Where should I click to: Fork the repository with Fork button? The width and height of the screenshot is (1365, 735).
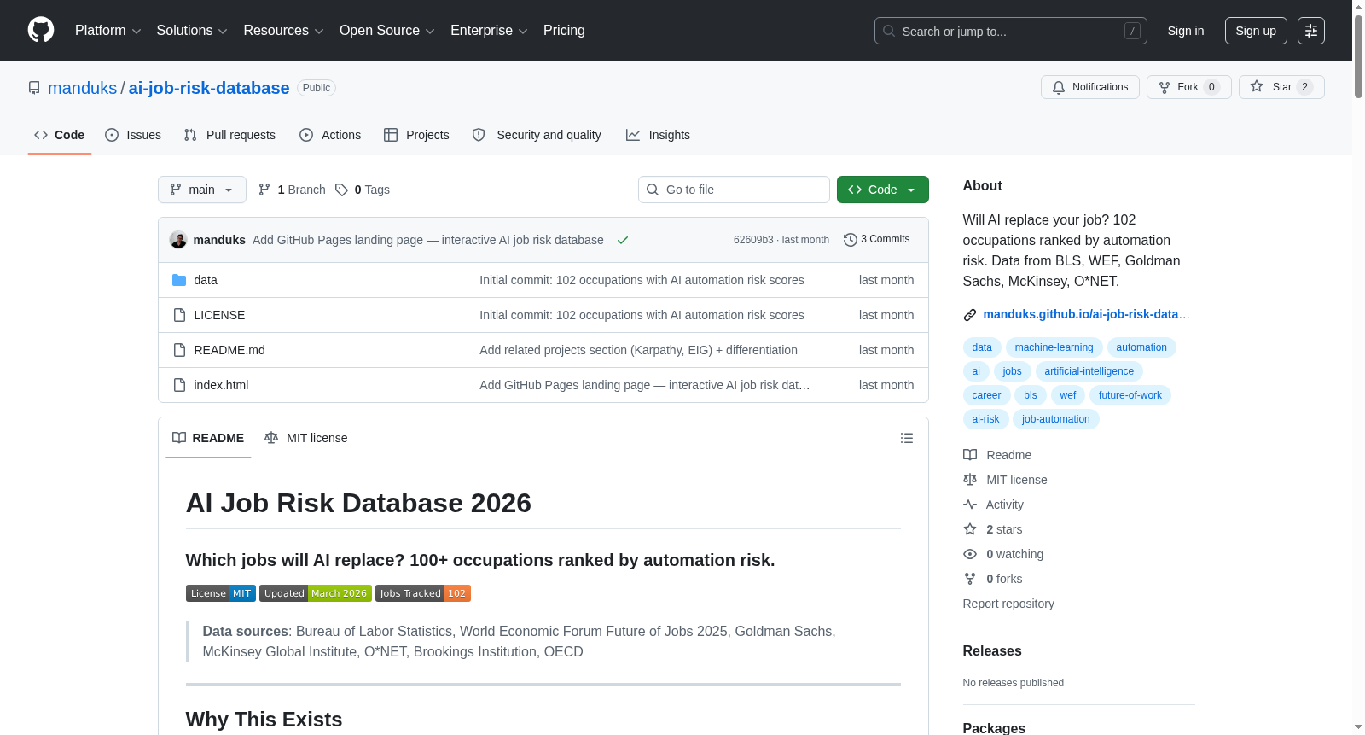[x=1189, y=87]
